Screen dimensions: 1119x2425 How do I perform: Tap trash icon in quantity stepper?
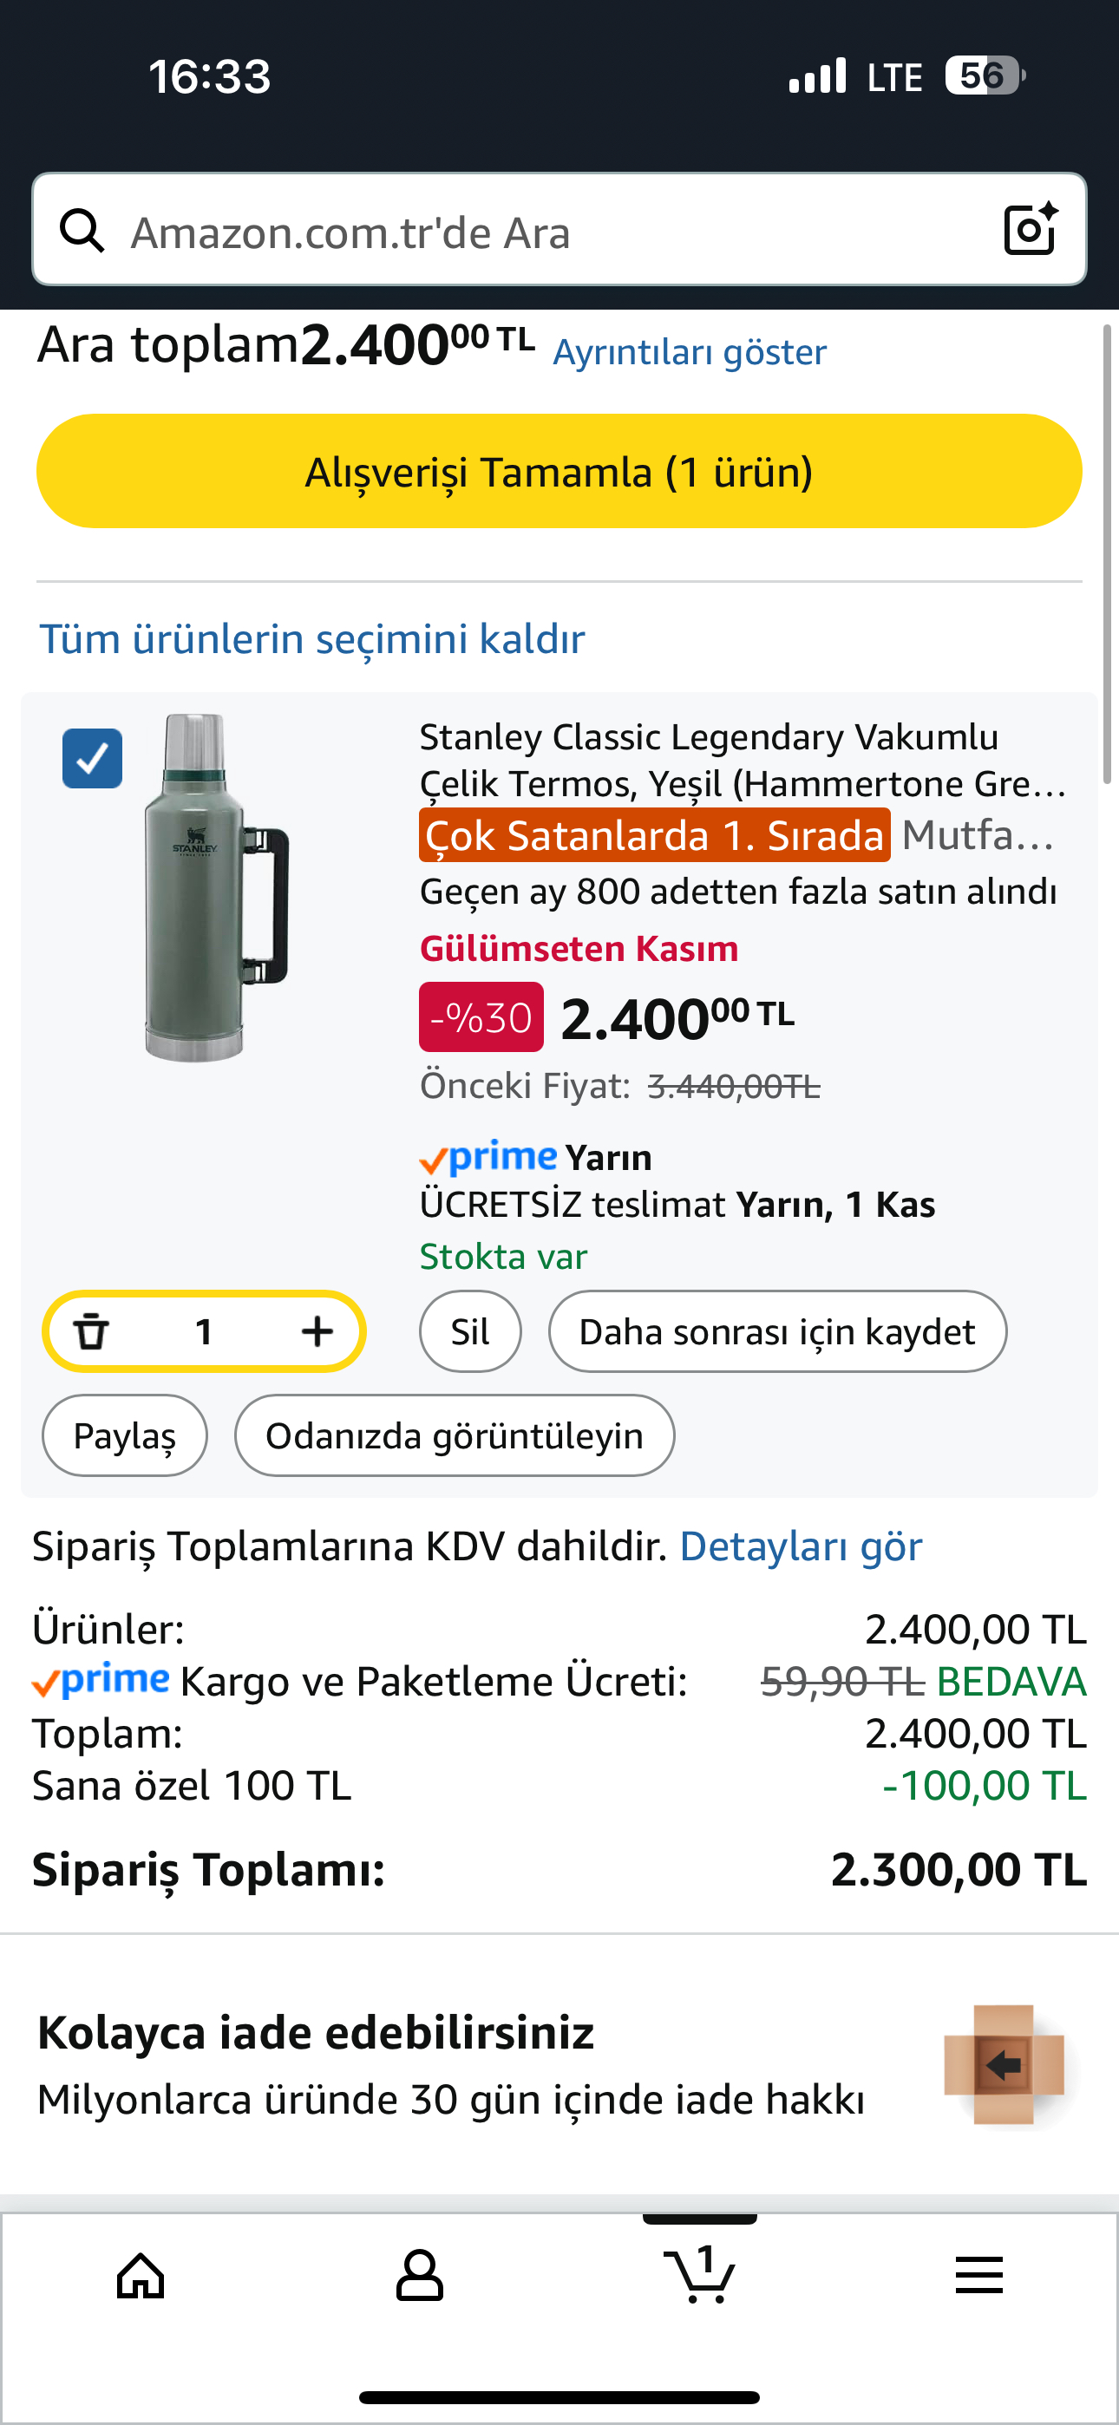(x=91, y=1331)
